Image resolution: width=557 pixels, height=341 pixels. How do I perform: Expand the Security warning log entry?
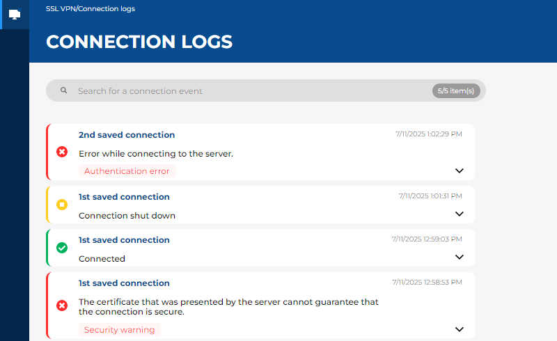459,329
